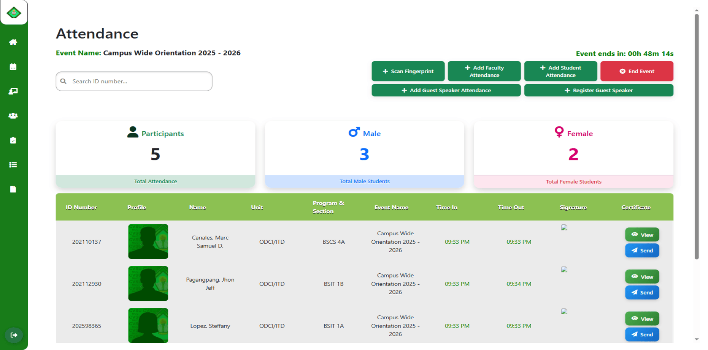Screen dimensions: 708x350
Task: Send certificate to Pagangpang, Jhon Jeff
Action: [x=642, y=292]
